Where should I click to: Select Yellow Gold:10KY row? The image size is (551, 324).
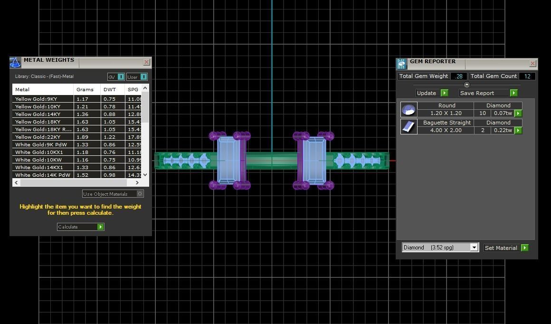coord(77,106)
